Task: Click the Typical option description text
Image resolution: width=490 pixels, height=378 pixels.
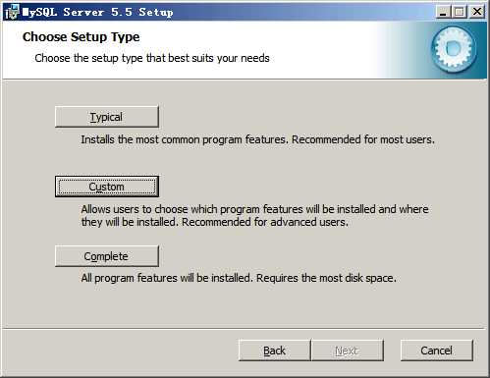Action: coord(258,139)
